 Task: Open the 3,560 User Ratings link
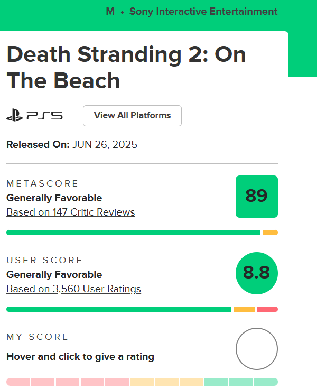pyautogui.click(x=73, y=289)
